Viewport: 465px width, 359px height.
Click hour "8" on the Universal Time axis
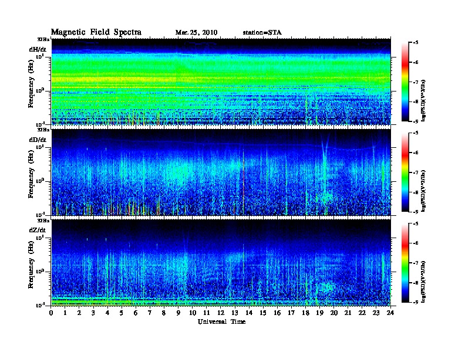(164, 313)
